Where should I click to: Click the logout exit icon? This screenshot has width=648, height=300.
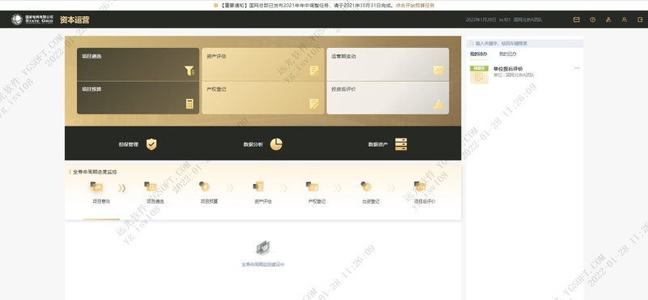(x=640, y=19)
